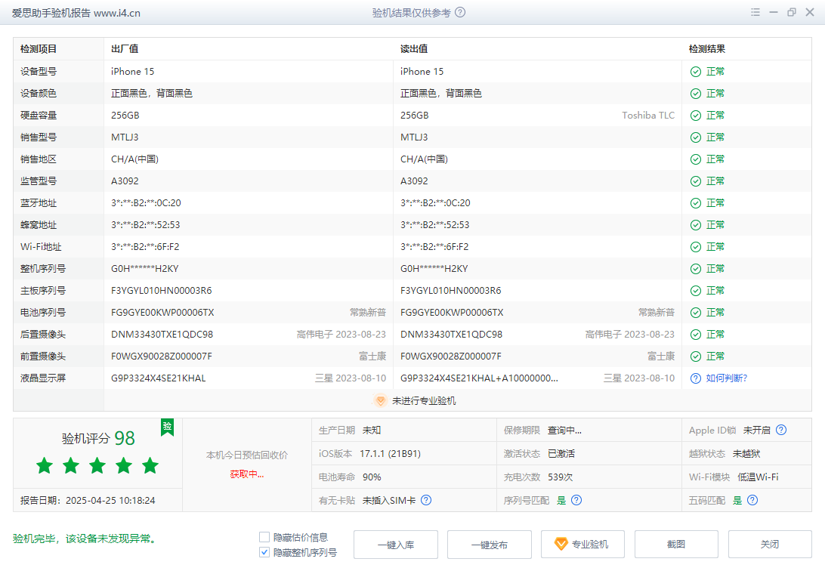
Task: Click green check icon in 蓝牙地址 row
Action: click(x=696, y=203)
